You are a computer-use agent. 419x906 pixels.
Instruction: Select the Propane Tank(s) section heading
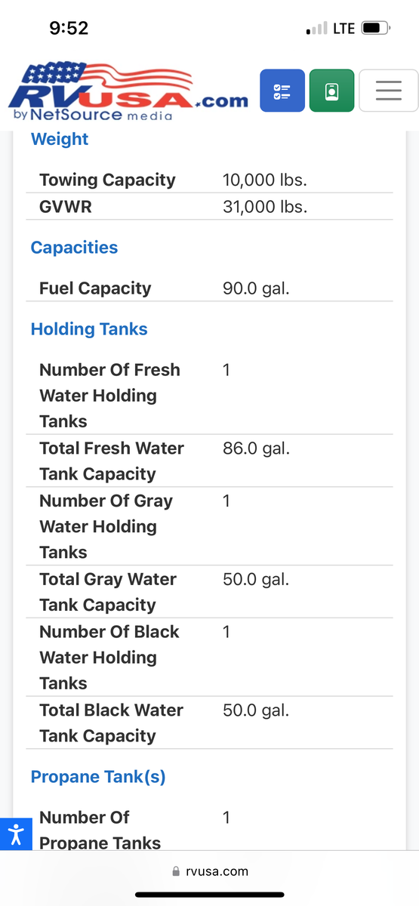pyautogui.click(x=98, y=777)
